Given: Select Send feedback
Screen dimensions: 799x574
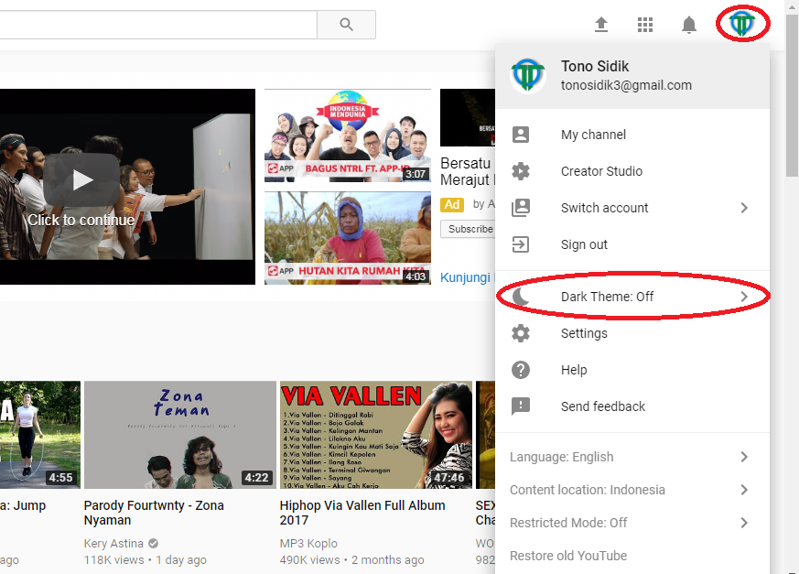Looking at the screenshot, I should click(x=632, y=406).
